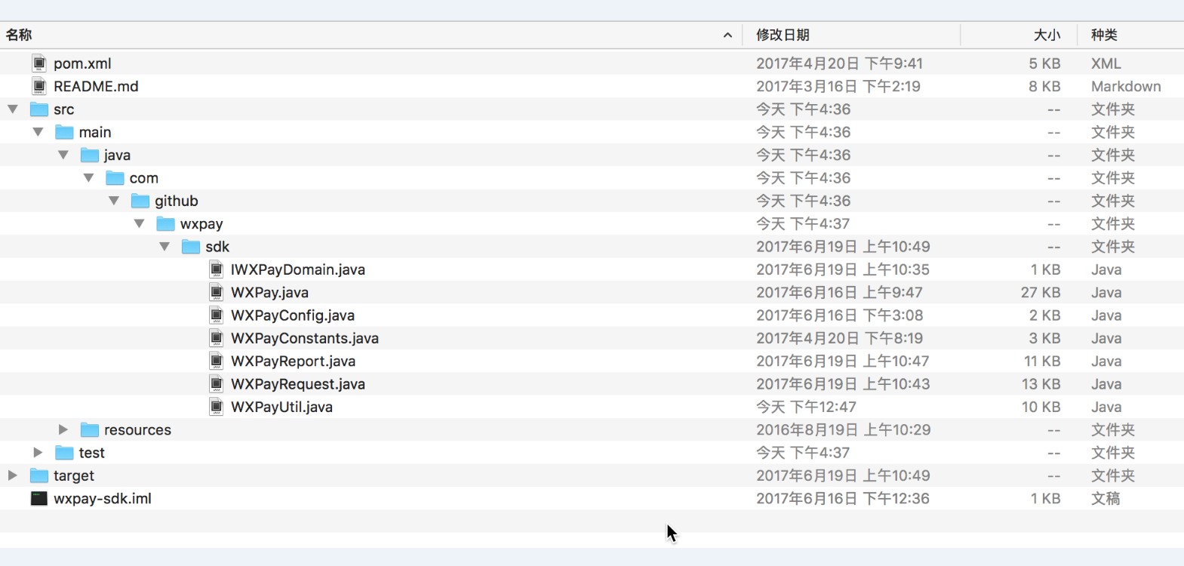Select the IWXPayDomain.java file name
The width and height of the screenshot is (1184, 566).
[x=298, y=269]
